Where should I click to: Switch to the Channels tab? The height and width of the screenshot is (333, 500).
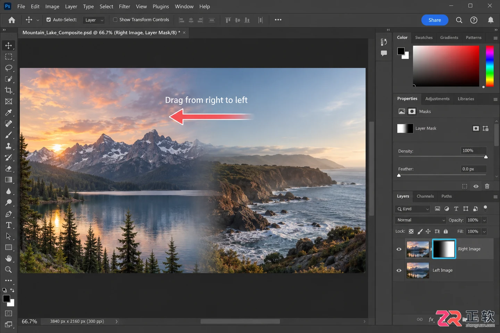[x=425, y=196]
